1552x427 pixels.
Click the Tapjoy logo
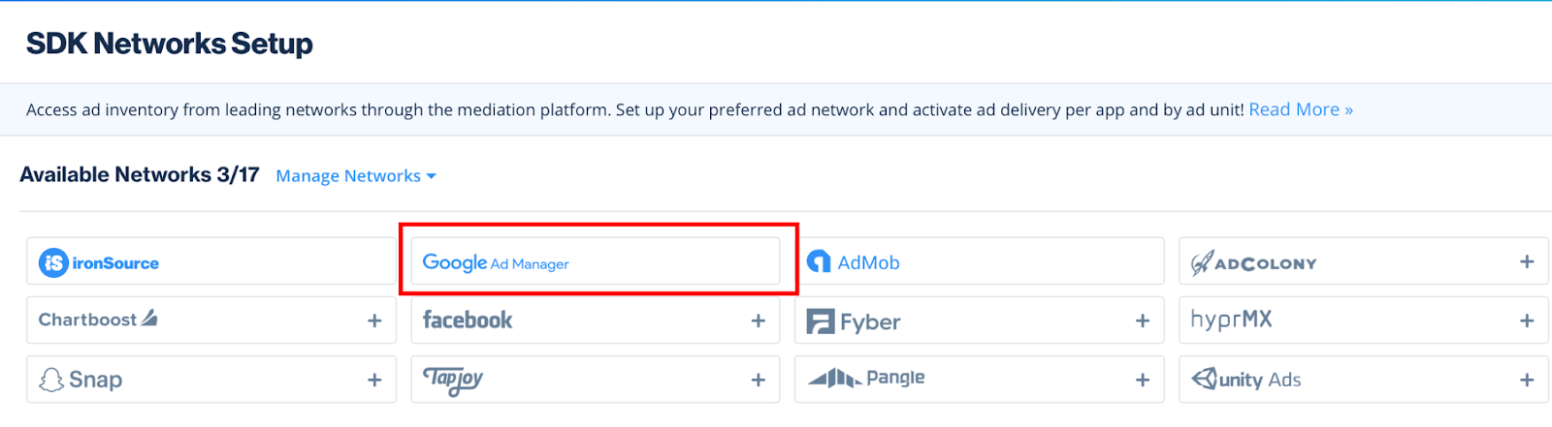(453, 380)
